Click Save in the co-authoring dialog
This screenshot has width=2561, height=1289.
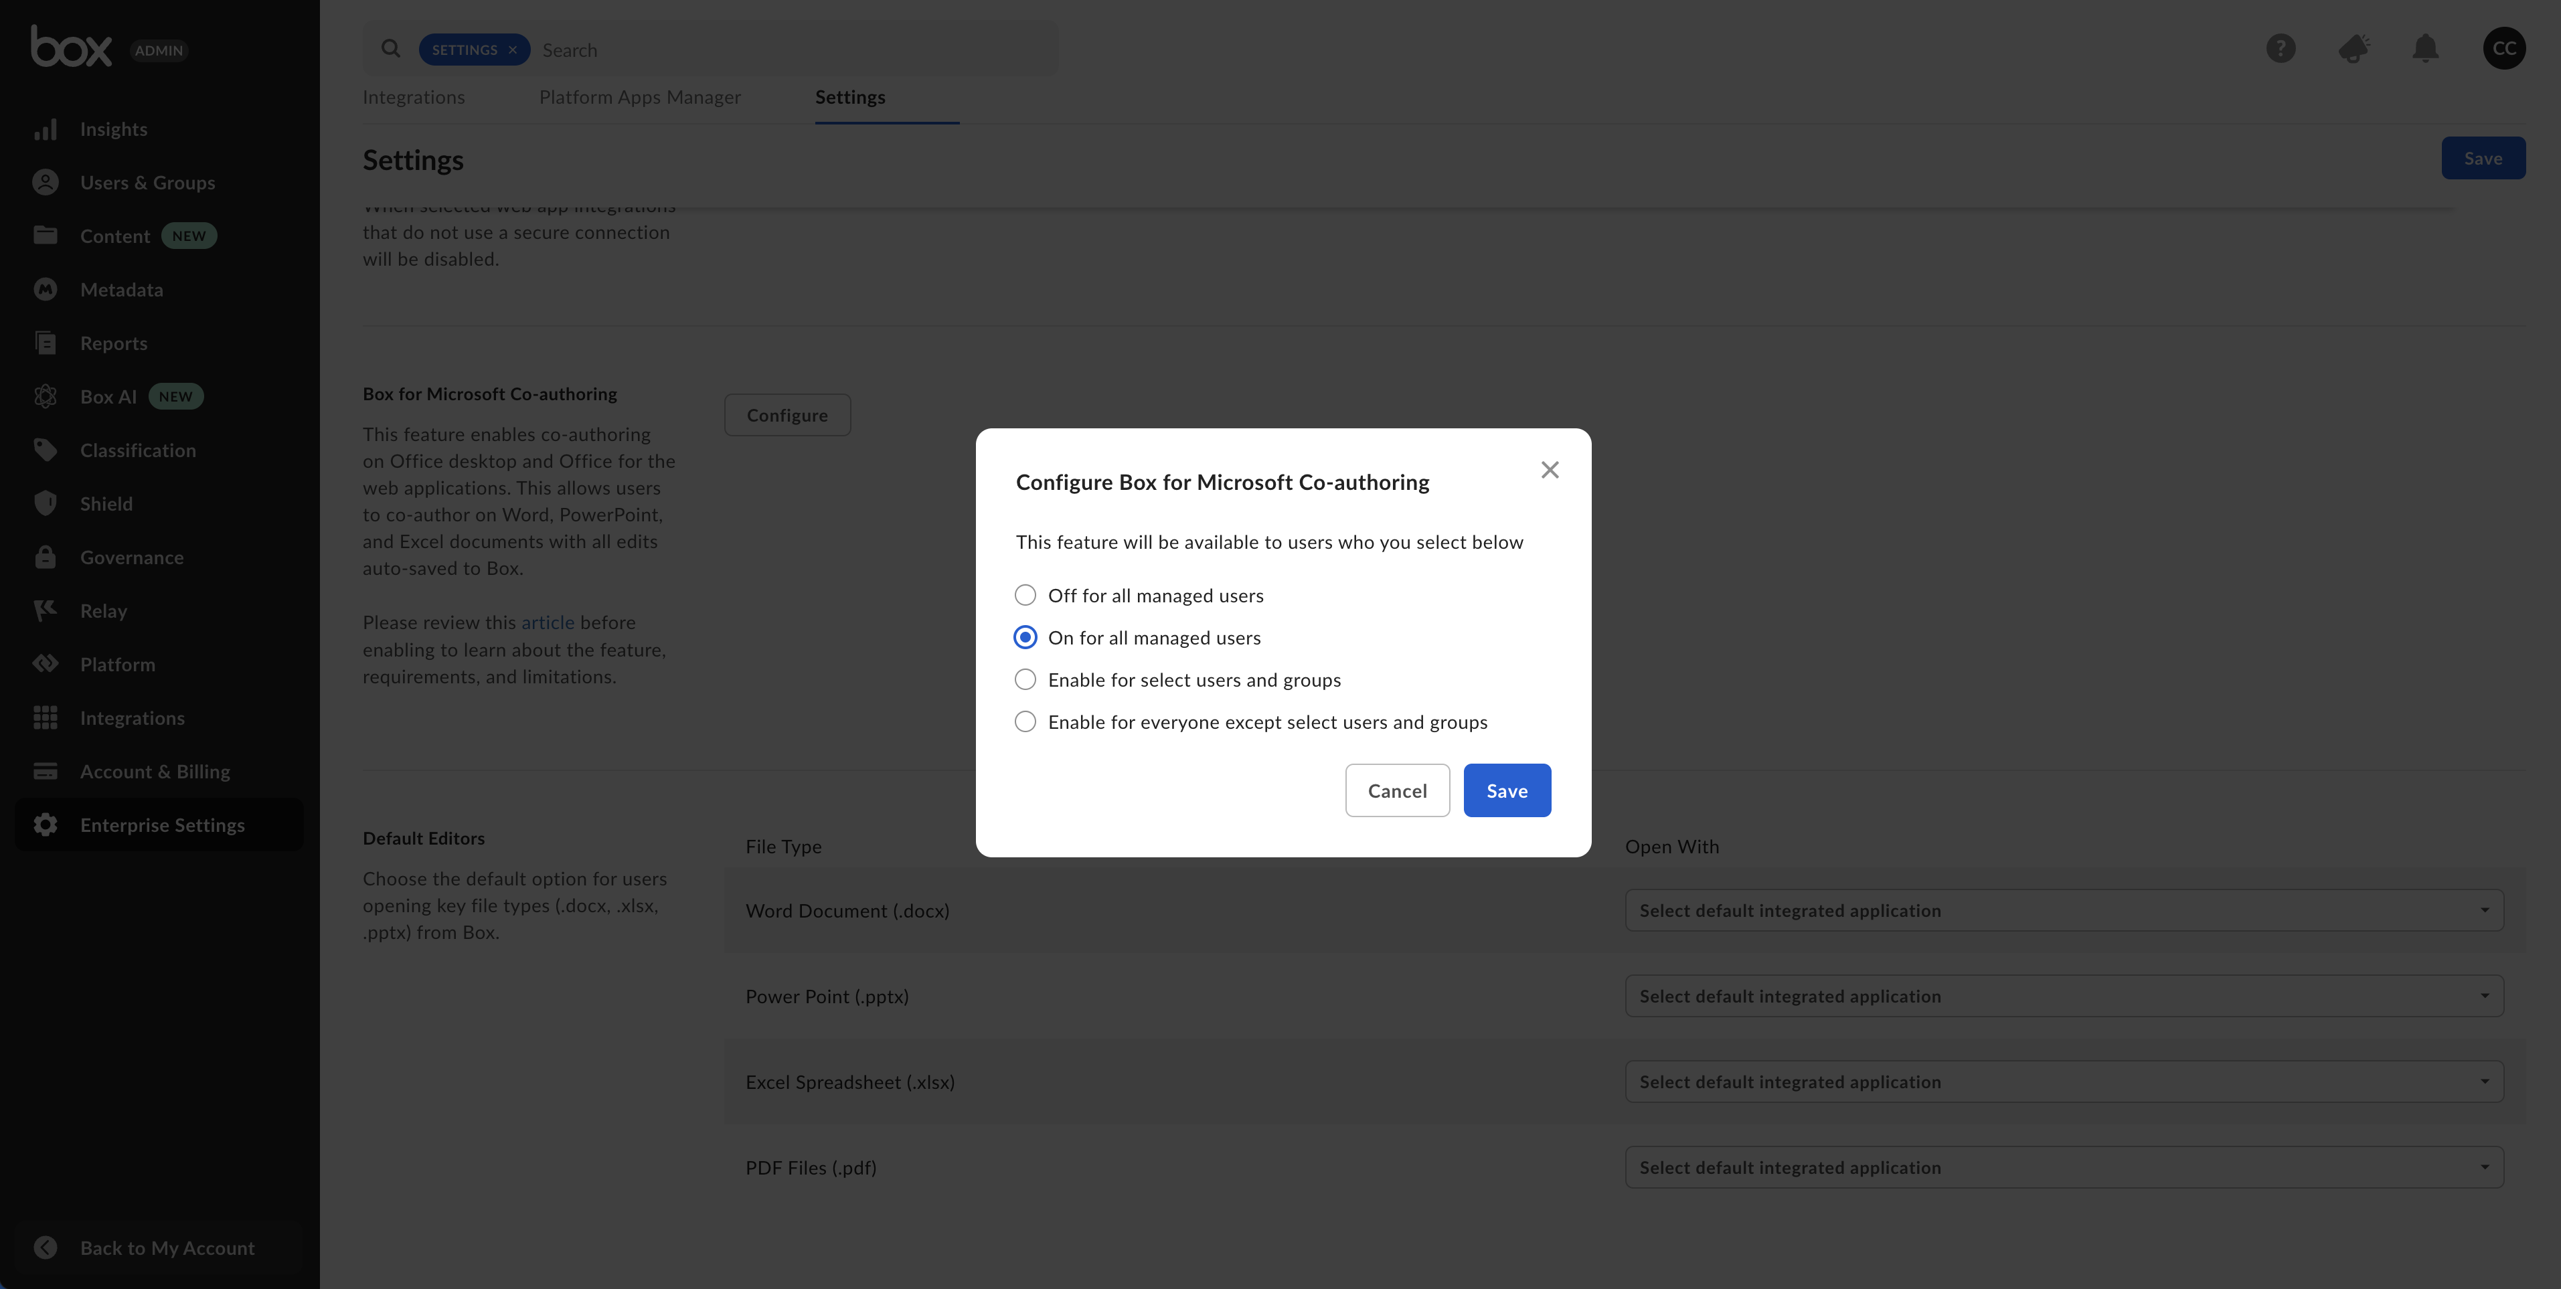[x=1506, y=791]
